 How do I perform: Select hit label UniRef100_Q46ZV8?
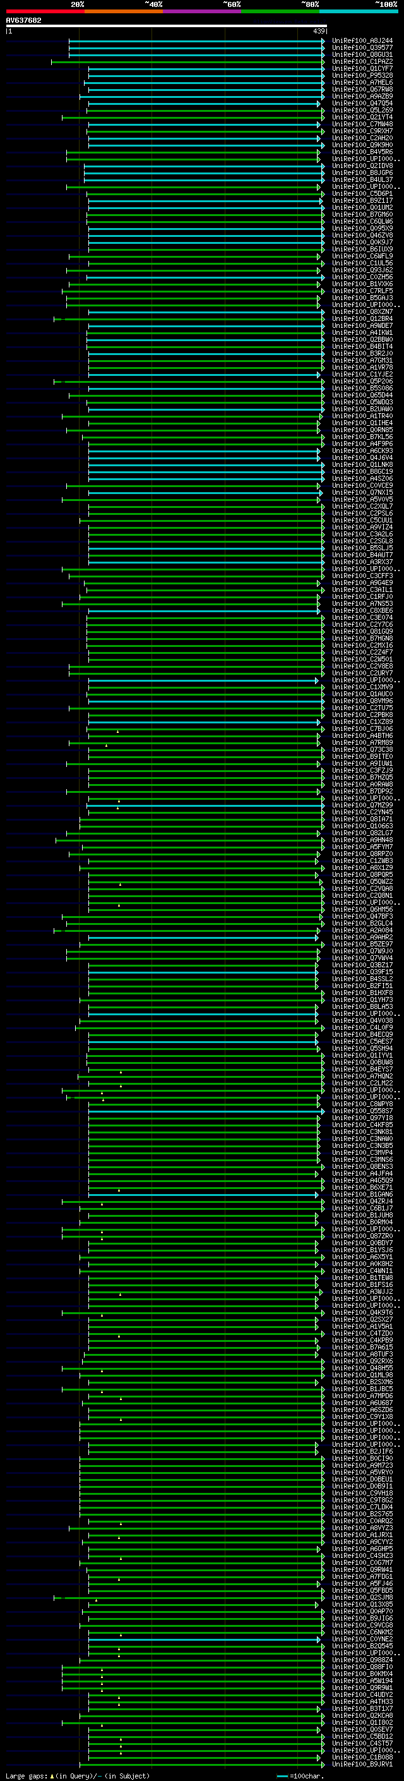tap(362, 235)
